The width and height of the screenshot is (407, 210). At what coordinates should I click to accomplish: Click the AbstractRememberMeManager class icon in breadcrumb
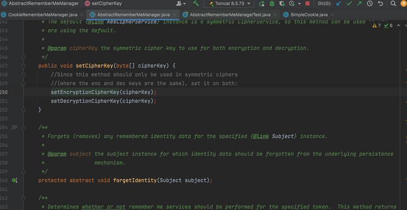point(4,4)
